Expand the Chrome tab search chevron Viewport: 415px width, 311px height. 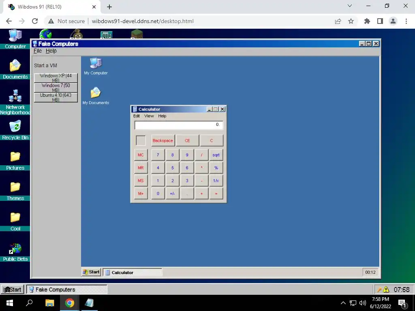pyautogui.click(x=350, y=6)
